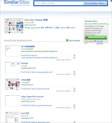112x123 pixels.
Task: Click the SimilarSites logo
Action: pyautogui.click(x=17, y=3)
